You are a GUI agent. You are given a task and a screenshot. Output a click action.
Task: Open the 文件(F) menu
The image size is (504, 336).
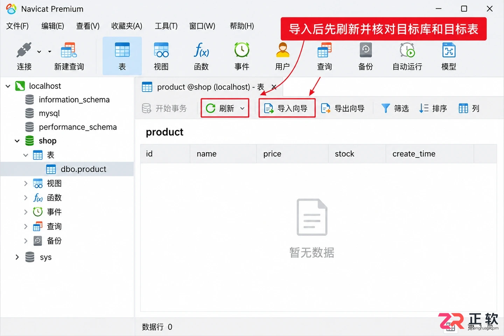(17, 26)
